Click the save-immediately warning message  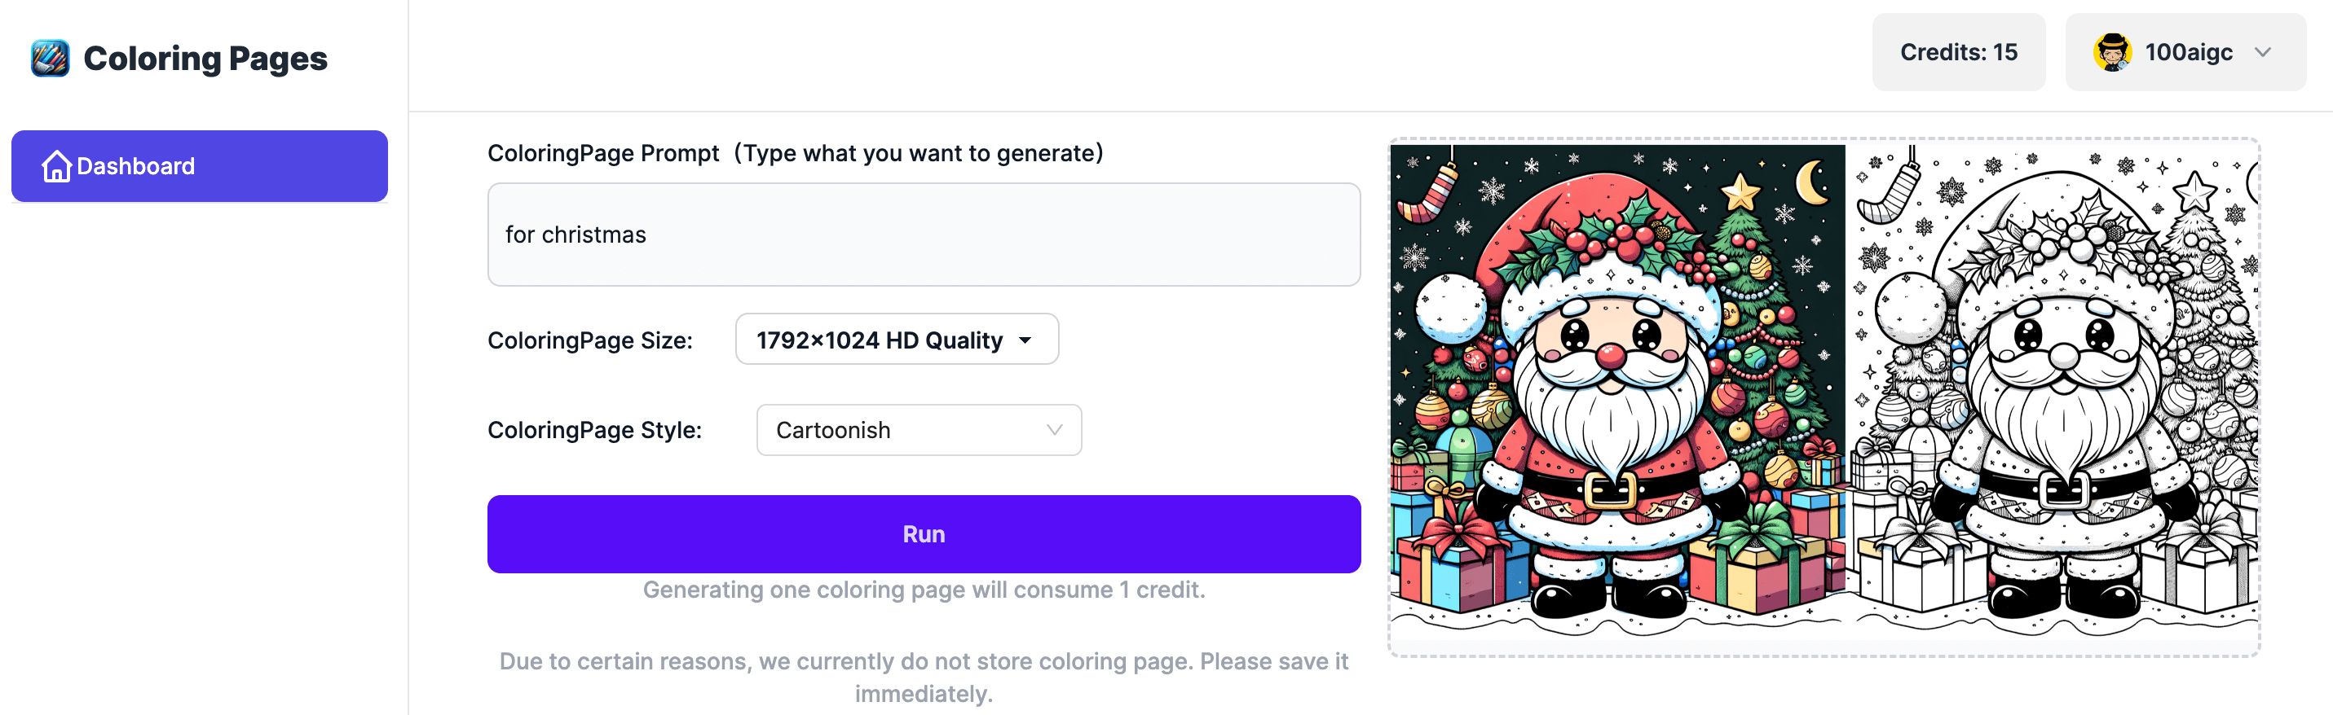pyautogui.click(x=924, y=677)
